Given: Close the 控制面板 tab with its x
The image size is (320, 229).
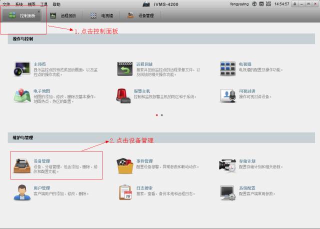Looking at the screenshot, I should [39, 11].
